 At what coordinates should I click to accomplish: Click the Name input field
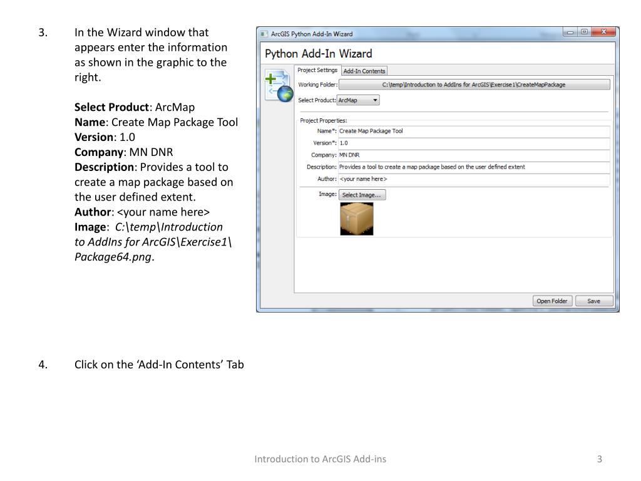tap(474, 131)
